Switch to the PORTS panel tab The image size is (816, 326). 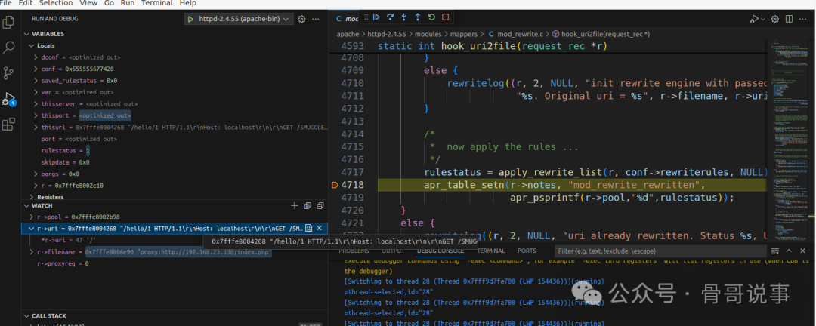pos(527,251)
